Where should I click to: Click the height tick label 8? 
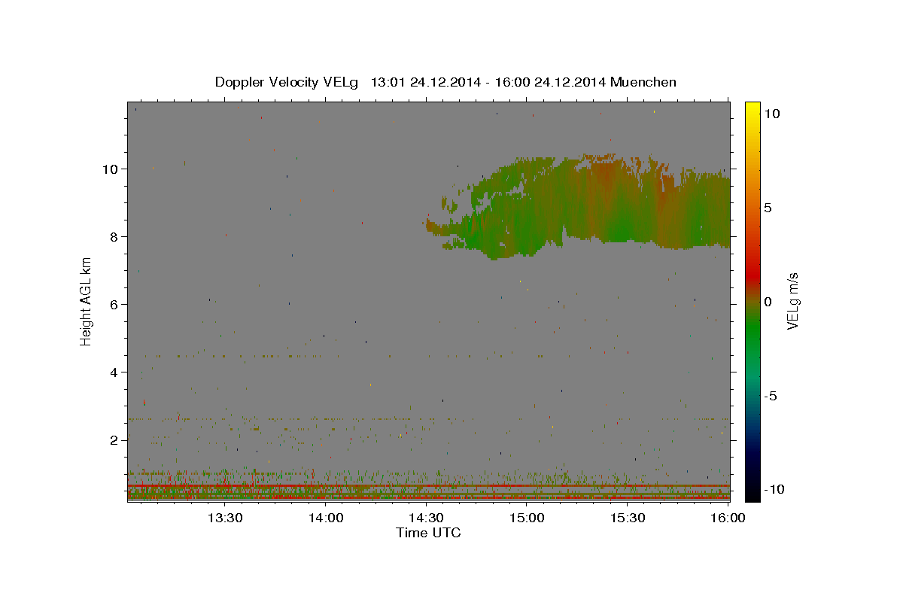[114, 236]
